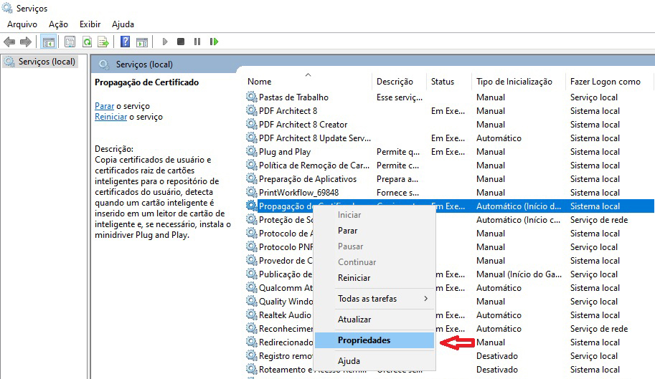Open Properties via the toolbar icon
This screenshot has width=655, height=379.
[x=70, y=42]
